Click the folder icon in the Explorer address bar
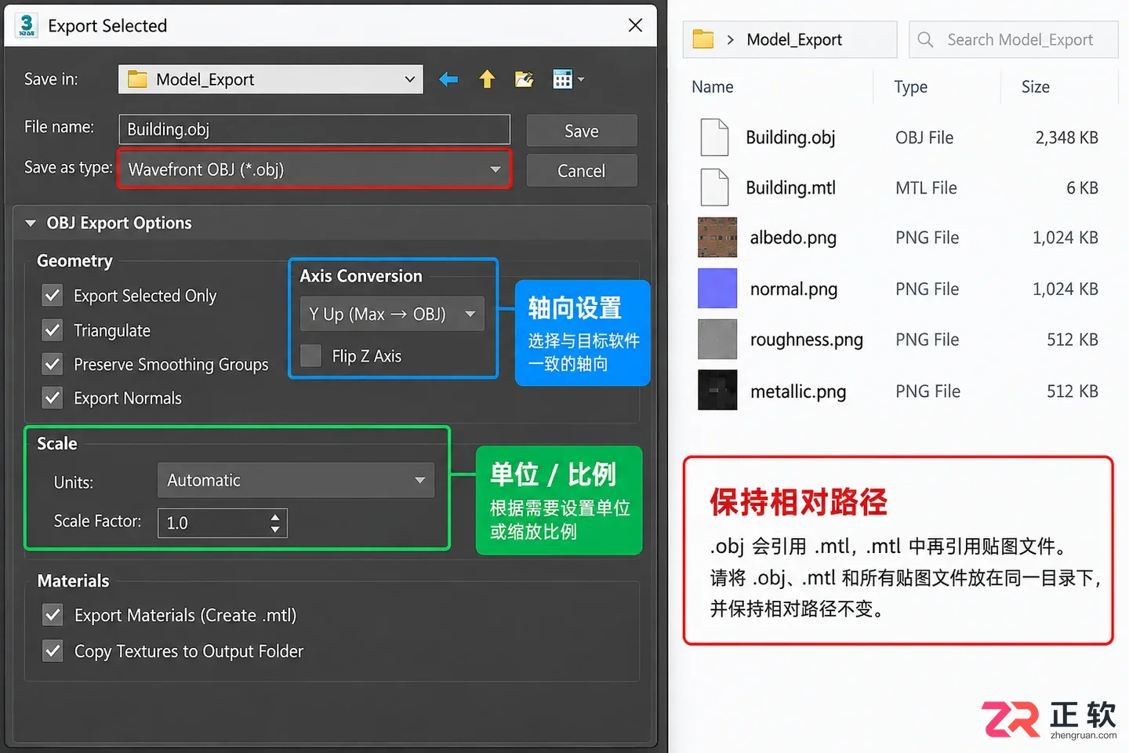1129x753 pixels. coord(703,39)
